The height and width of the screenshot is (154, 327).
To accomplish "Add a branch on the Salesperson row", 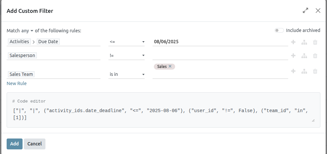I will click(x=304, y=56).
